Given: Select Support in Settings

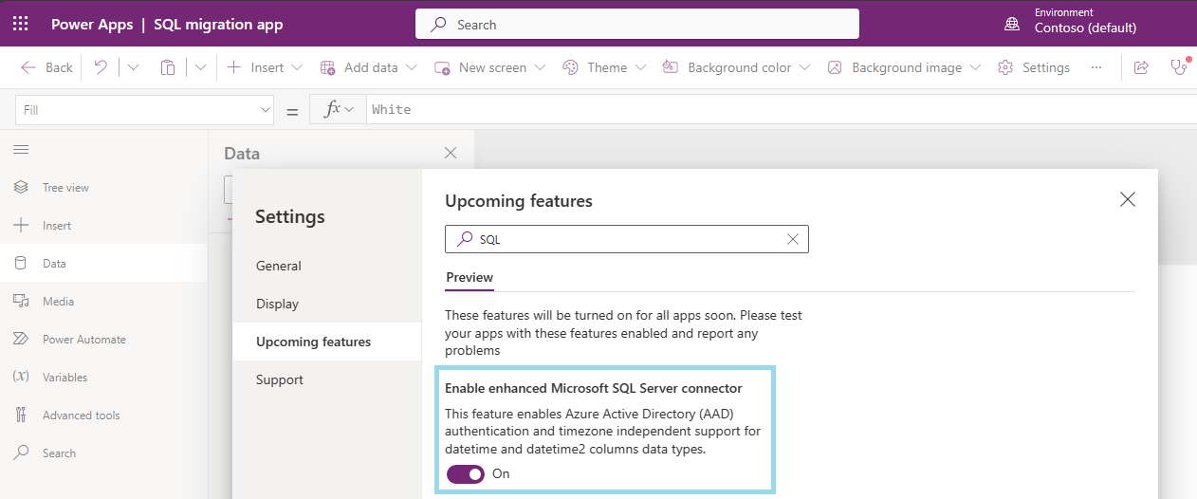Looking at the screenshot, I should (326, 379).
